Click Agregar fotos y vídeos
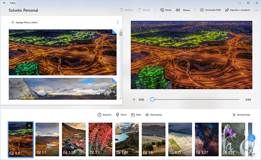The width and height of the screenshot is (261, 160). click(24, 22)
